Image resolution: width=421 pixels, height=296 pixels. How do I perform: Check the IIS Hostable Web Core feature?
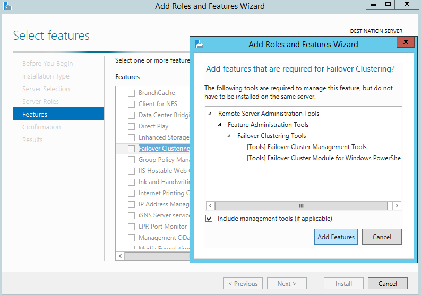(x=131, y=171)
